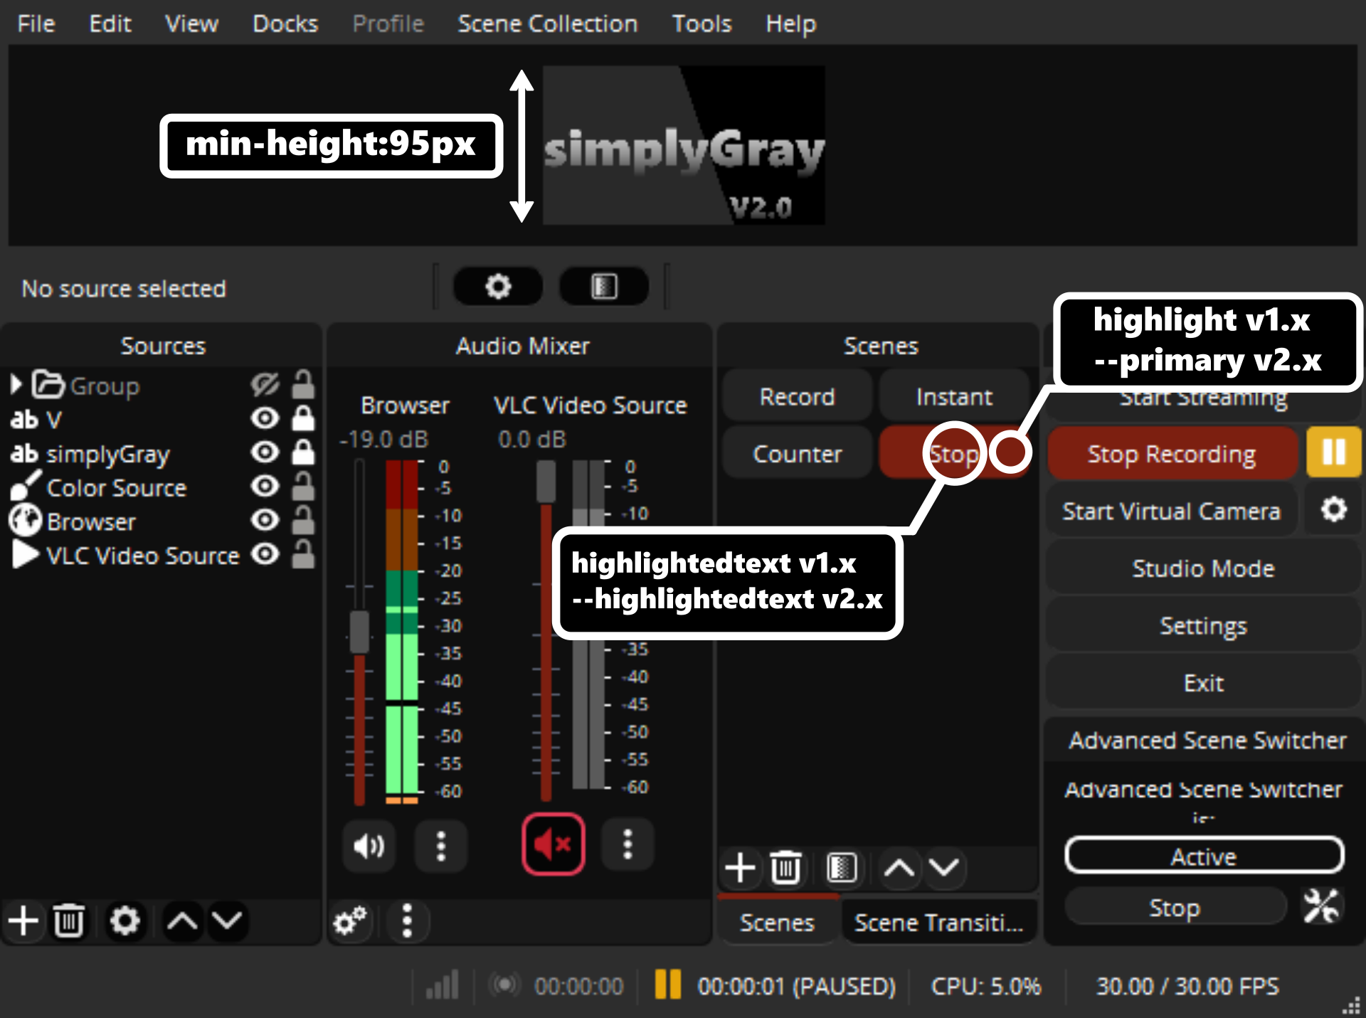Adjust the Browser volume fader
1366x1018 pixels.
[360, 631]
